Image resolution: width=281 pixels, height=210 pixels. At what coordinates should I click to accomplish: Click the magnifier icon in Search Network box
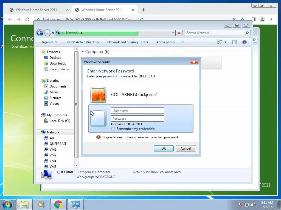pos(247,33)
